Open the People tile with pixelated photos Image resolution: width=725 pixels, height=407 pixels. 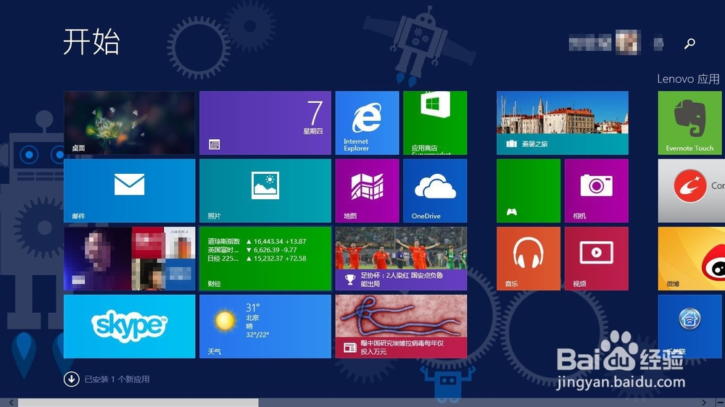tap(130, 259)
